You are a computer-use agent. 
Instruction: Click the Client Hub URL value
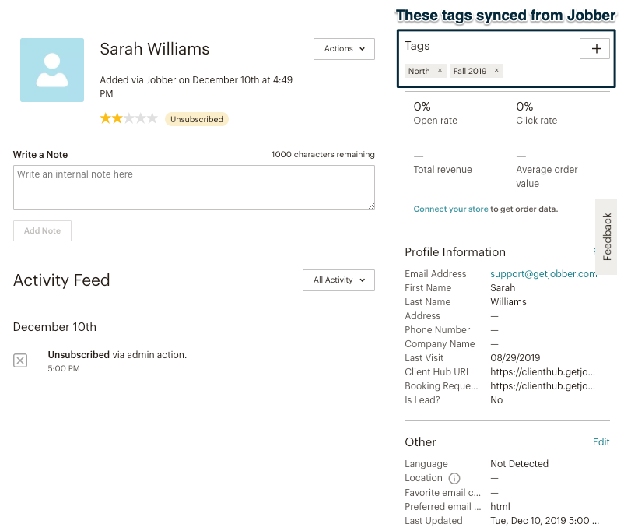coord(543,372)
